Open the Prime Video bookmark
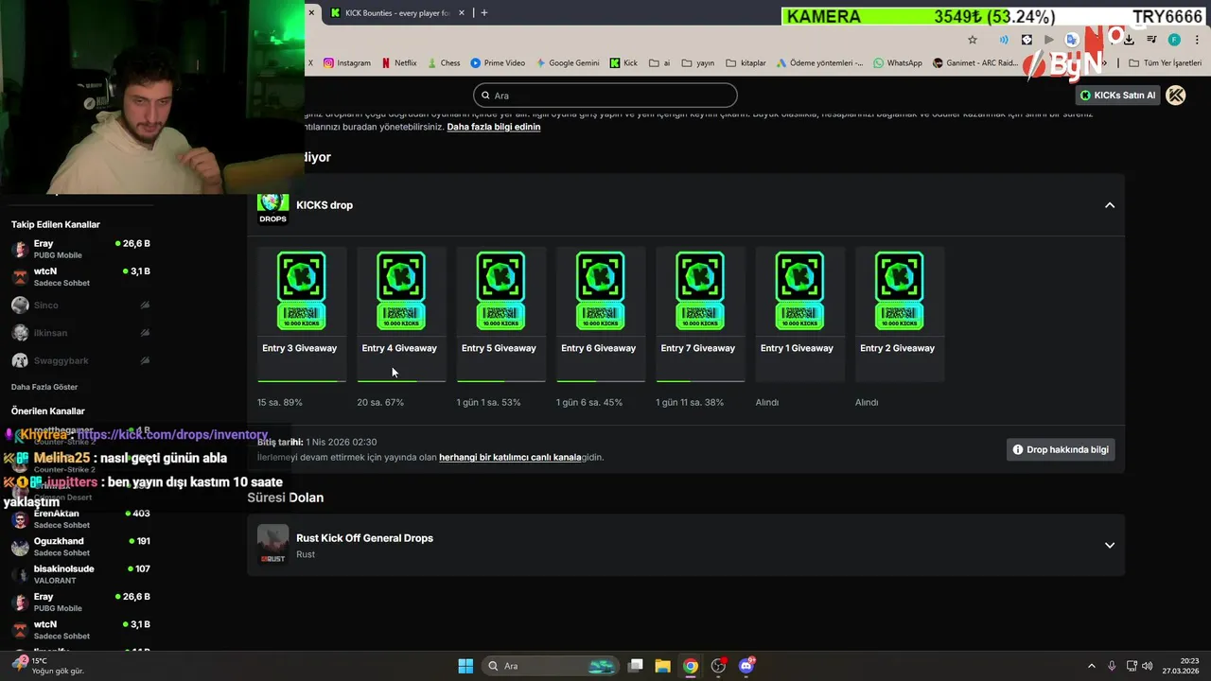1211x681 pixels. (x=498, y=63)
